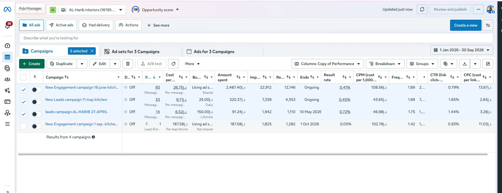Open notifications bell with 30 badge
Image resolution: width=502 pixels, height=193 pixels.
tap(8, 25)
